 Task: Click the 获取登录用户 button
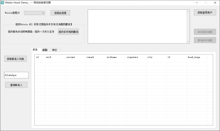(205, 12)
